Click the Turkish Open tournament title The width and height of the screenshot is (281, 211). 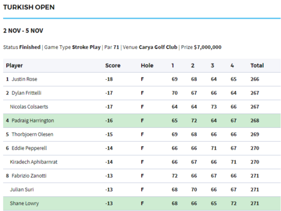(29, 7)
